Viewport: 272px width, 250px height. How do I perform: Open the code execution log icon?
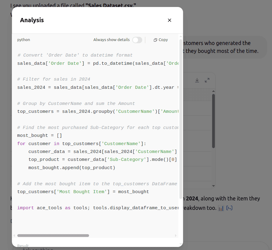229,208
